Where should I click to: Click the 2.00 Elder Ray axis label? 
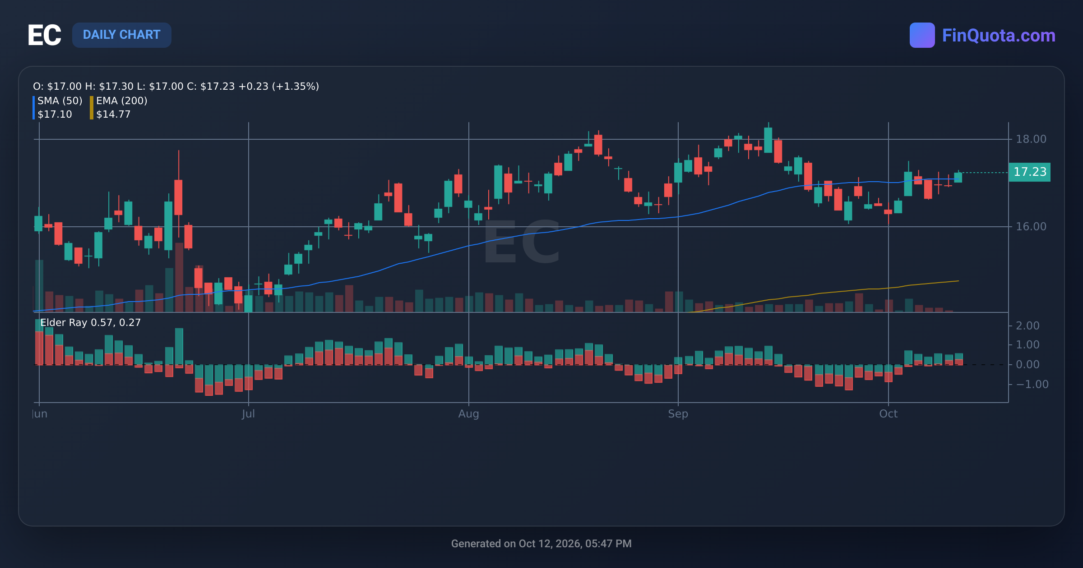pos(1027,325)
